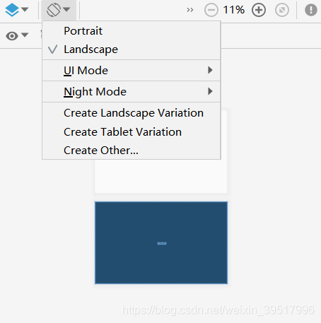Zoom in with the plus button
Screen dimensions: 321x323
click(259, 10)
